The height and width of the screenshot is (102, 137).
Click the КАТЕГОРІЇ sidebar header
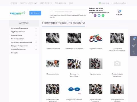[x=24, y=23]
